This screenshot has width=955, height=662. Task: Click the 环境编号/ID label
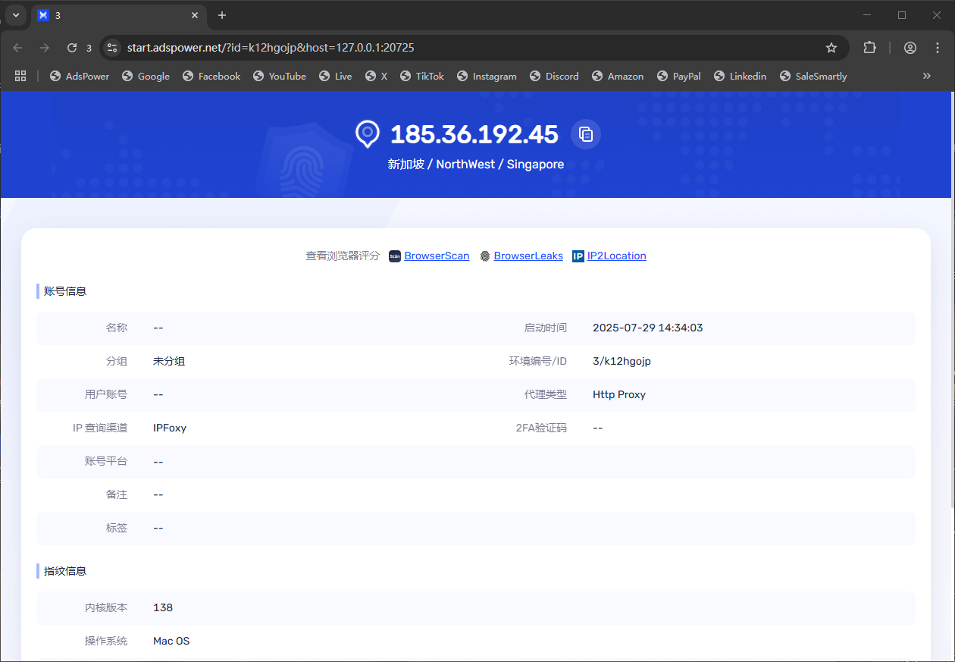pos(538,362)
